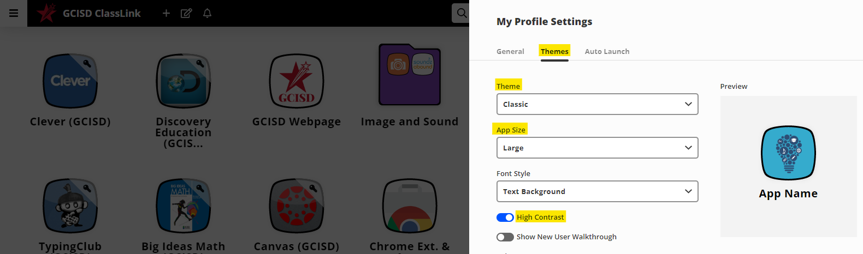Open the Clever (GCISD) app
Image resolution: width=863 pixels, height=254 pixels.
click(70, 81)
